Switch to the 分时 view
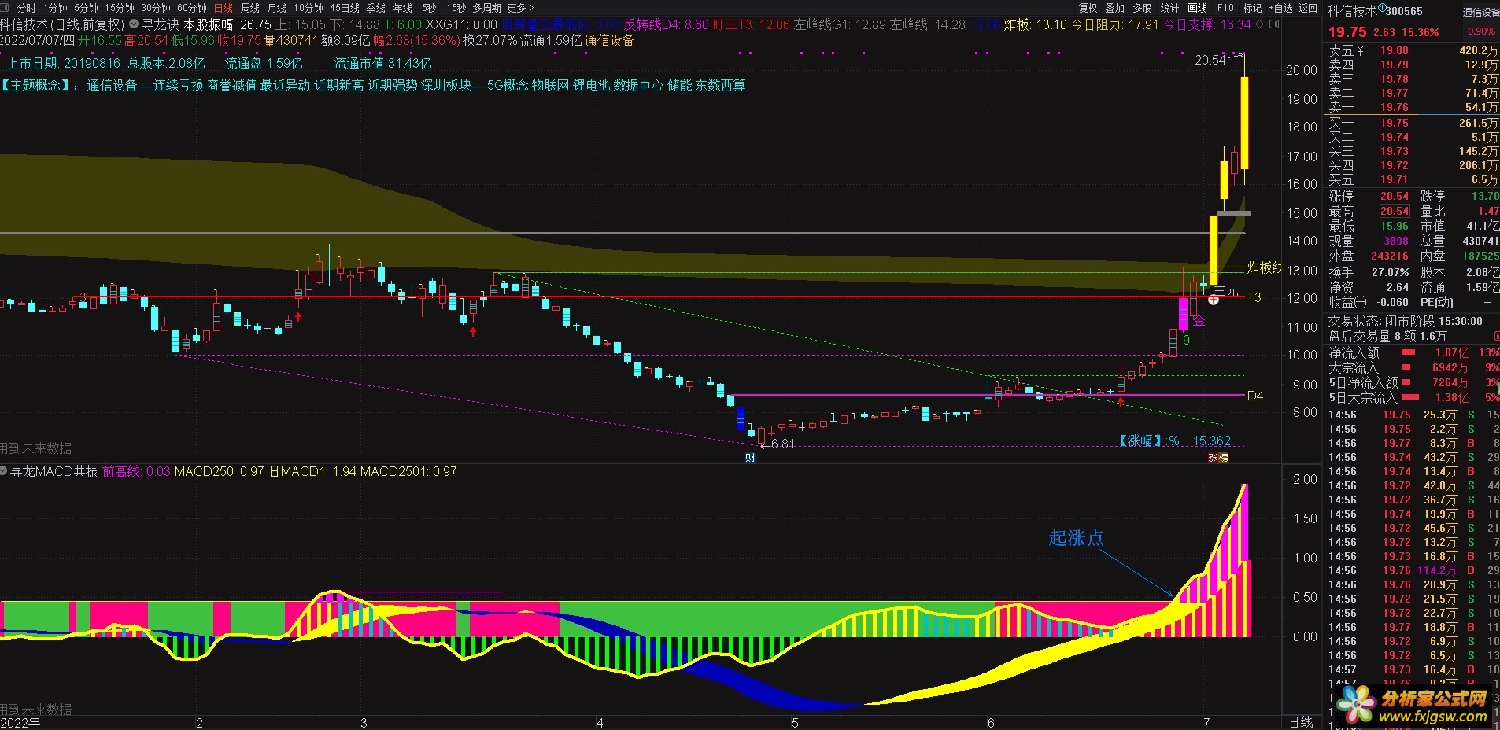The image size is (1500, 730). (27, 8)
